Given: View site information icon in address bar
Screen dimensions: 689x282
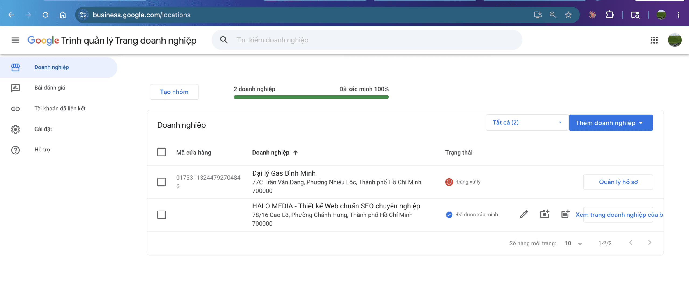Looking at the screenshot, I should point(83,15).
